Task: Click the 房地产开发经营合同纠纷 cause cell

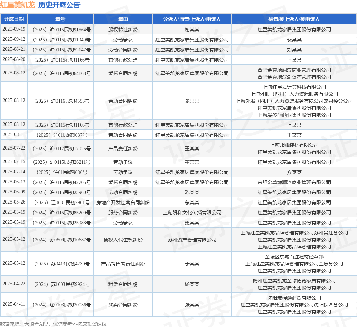Action: point(123,202)
